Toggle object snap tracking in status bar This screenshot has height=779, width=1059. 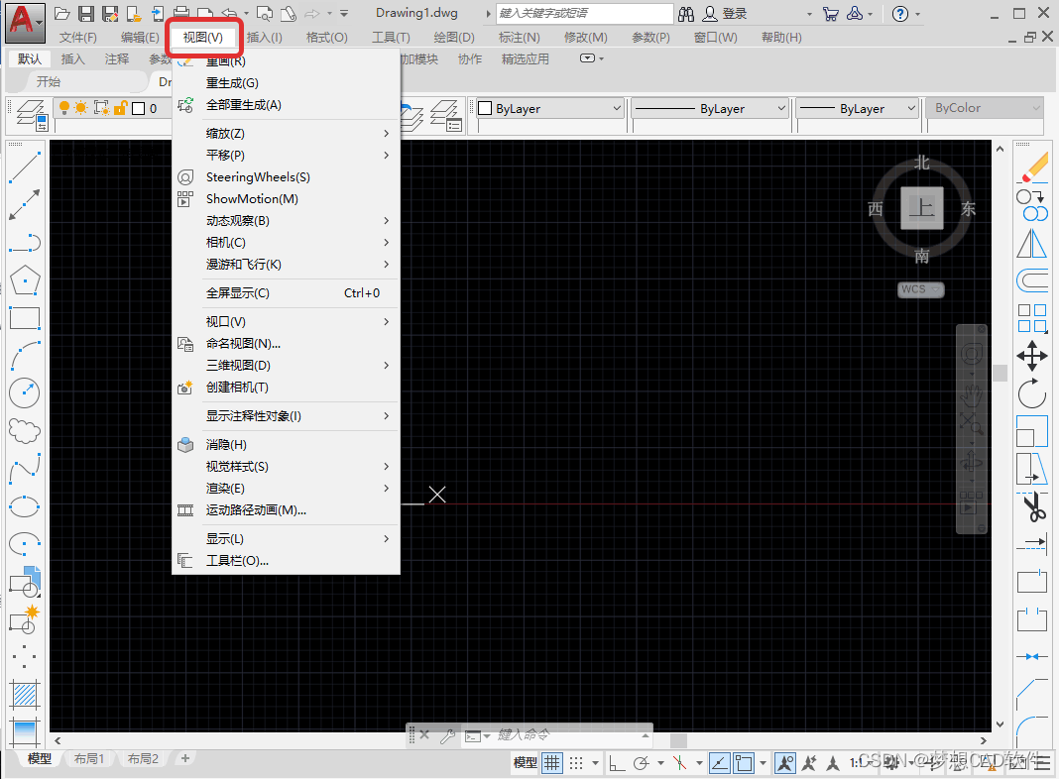(x=720, y=763)
